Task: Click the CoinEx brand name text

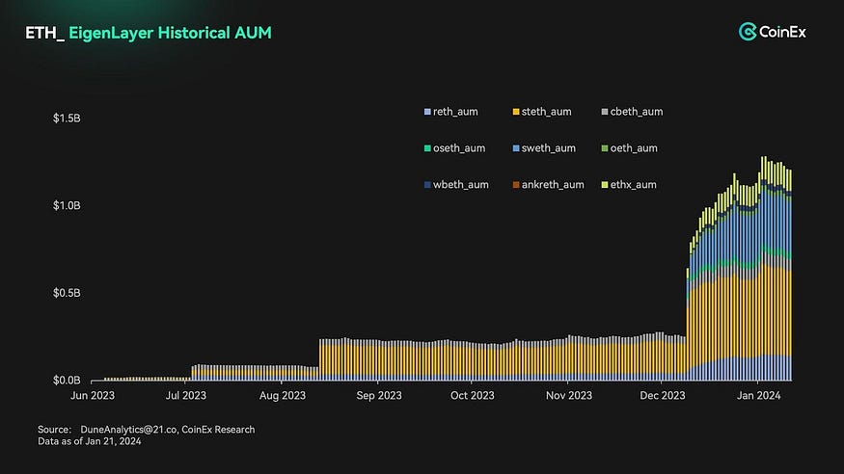Action: [782, 32]
